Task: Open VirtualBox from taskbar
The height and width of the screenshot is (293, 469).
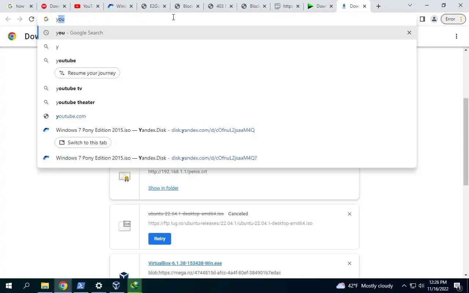Action: tap(117, 286)
